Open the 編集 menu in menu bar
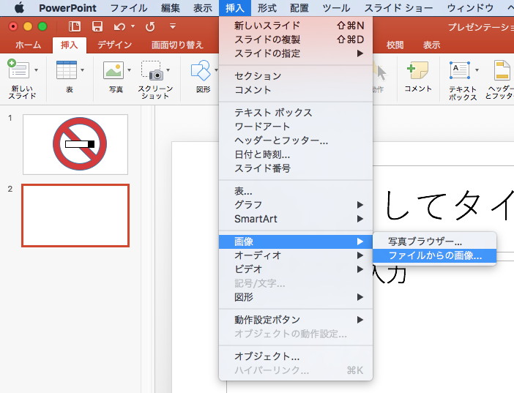The width and height of the screenshot is (514, 393). point(170,8)
